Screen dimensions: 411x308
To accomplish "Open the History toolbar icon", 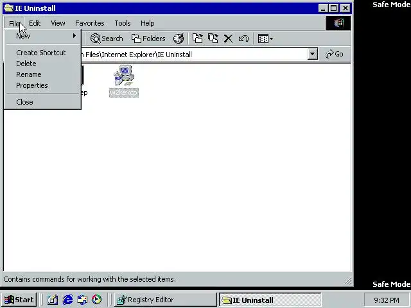I will click(179, 38).
